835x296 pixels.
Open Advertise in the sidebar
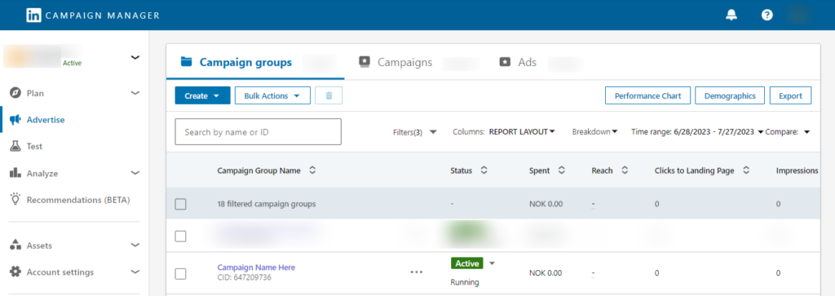46,120
